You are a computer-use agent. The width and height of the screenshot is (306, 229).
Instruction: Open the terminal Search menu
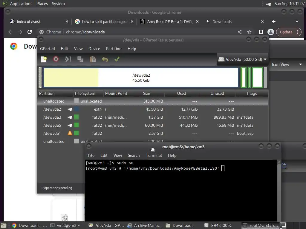click(134, 155)
